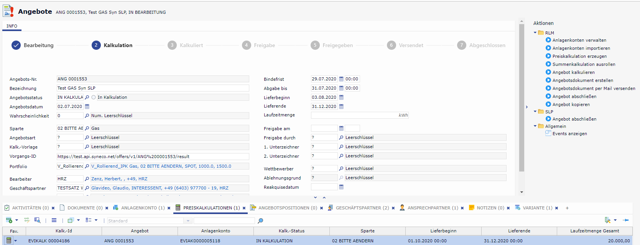Run the Angebot kalkulieren action

(x=573, y=72)
